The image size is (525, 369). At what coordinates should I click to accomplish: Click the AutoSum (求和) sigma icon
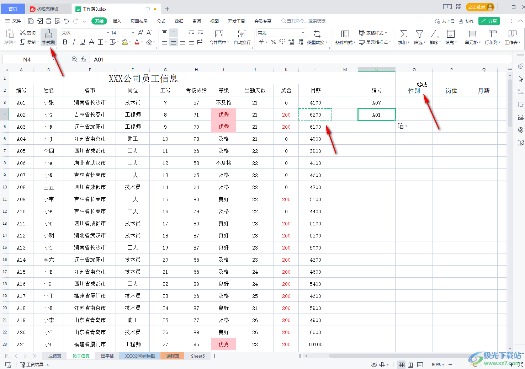[x=403, y=34]
